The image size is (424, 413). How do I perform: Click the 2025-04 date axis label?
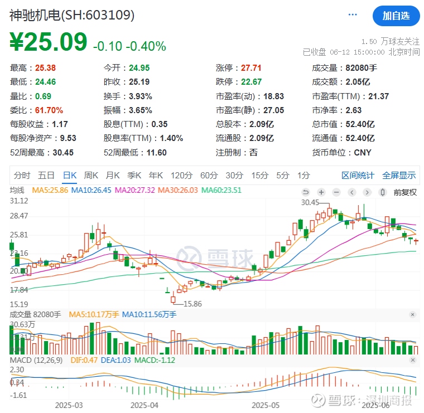(144, 405)
